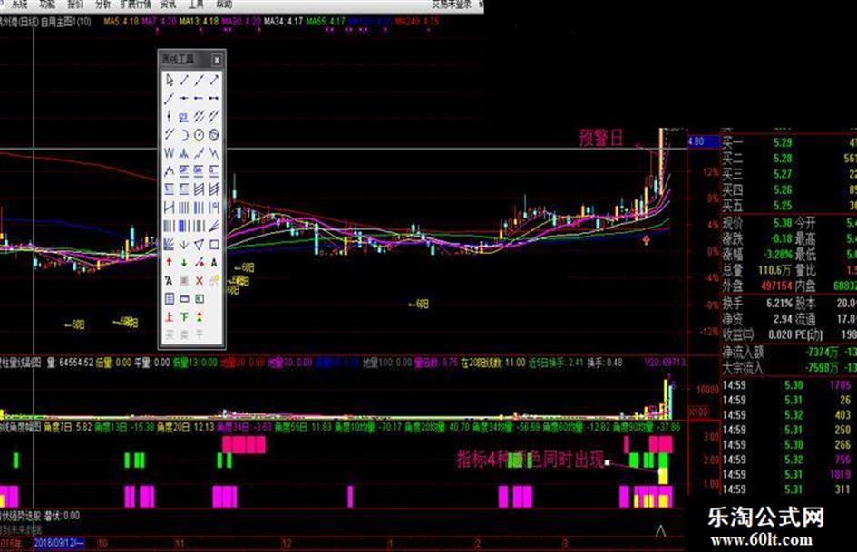Image resolution: width=857 pixels, height=552 pixels.
Task: Select the circle drawing tool
Action: (x=199, y=134)
